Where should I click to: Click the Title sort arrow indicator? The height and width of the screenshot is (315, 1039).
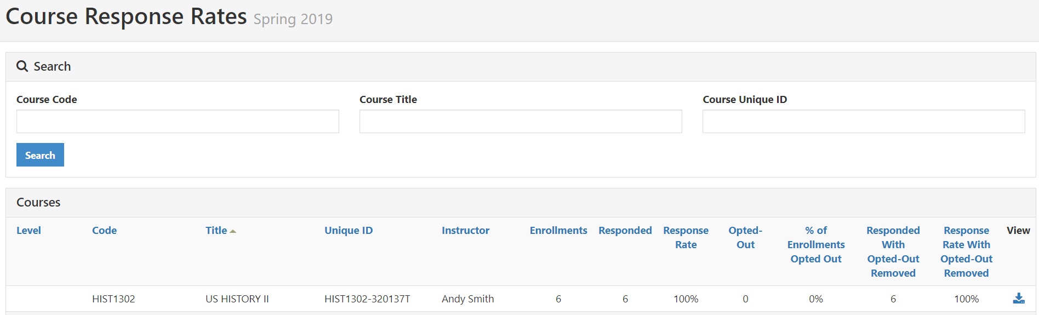point(233,231)
